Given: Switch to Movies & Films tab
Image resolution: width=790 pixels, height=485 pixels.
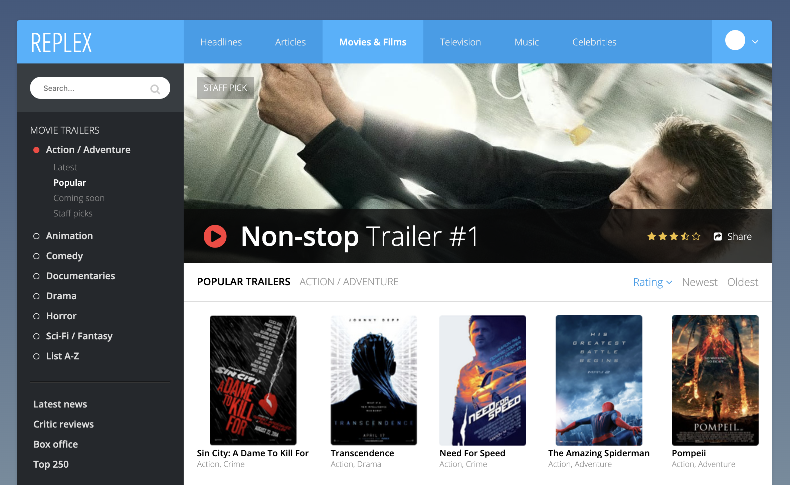Looking at the screenshot, I should pyautogui.click(x=373, y=42).
